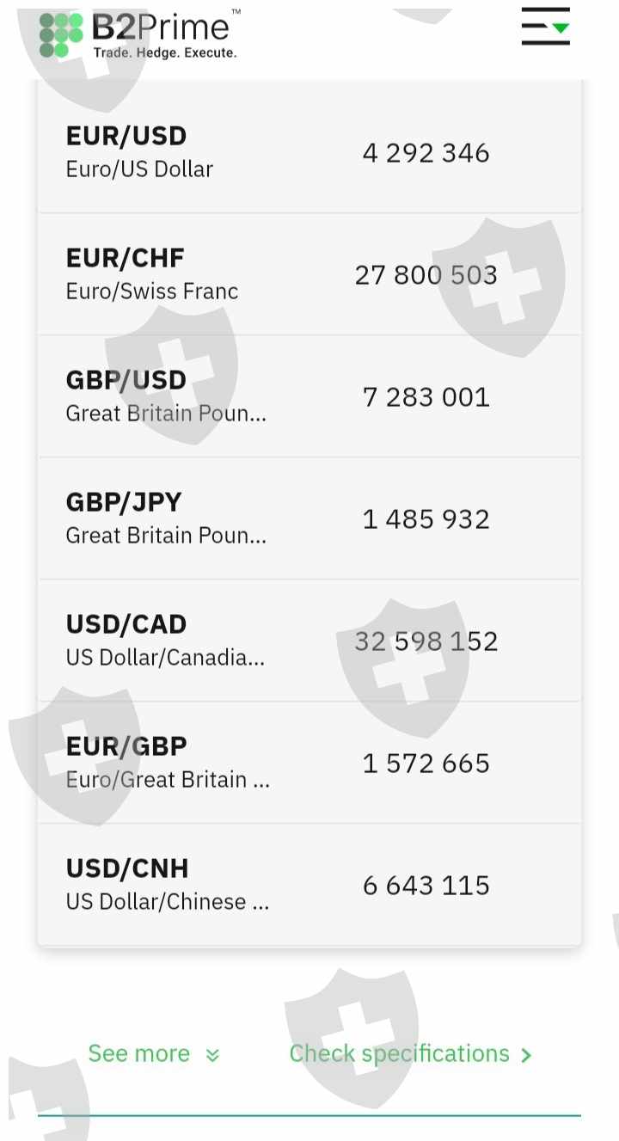This screenshot has height=1141, width=619.
Task: Click the 4 292 346 volume value
Action: (426, 153)
